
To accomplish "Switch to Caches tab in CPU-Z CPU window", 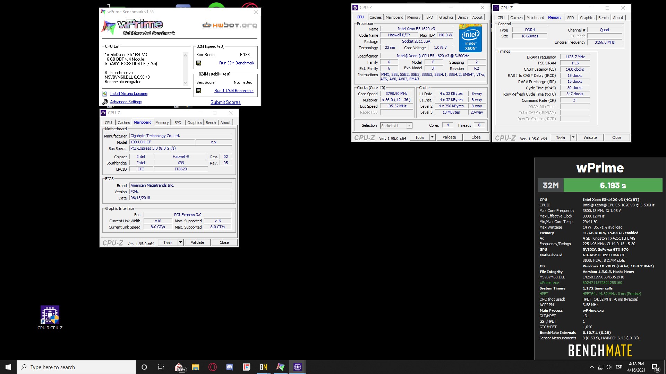I will click(375, 17).
